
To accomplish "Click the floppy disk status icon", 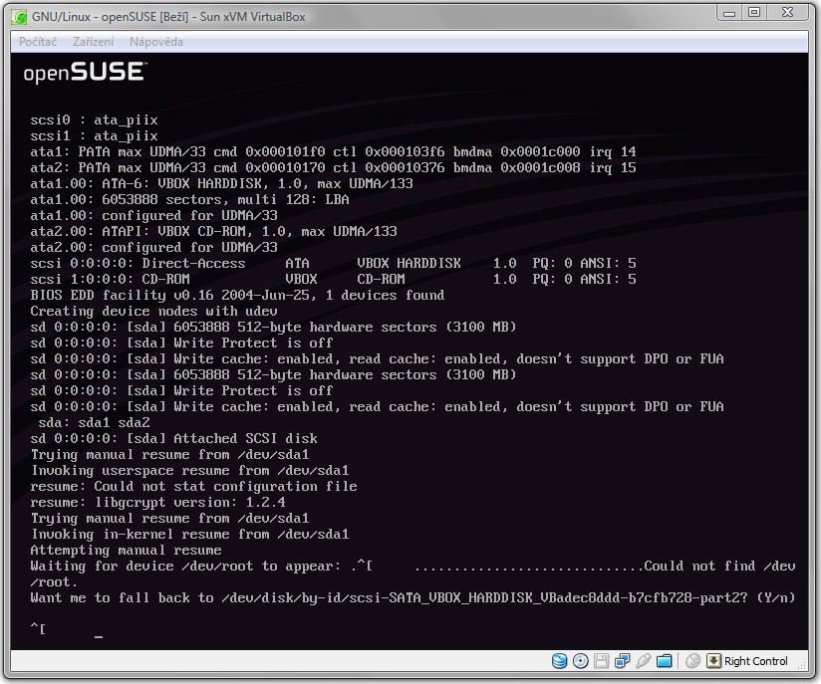I will click(601, 661).
